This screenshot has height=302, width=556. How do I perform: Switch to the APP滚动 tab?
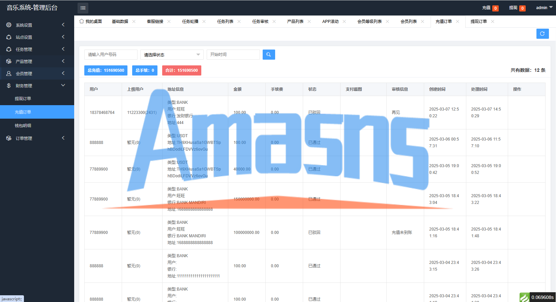[x=330, y=22]
